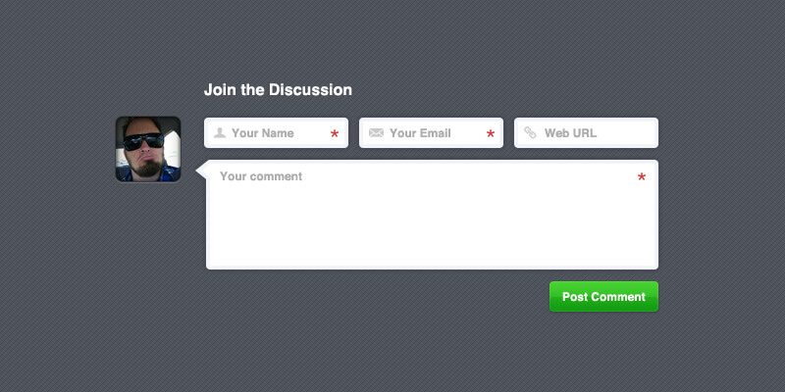Click the "Post Comment" button label text
The image size is (785, 392).
pyautogui.click(x=603, y=297)
